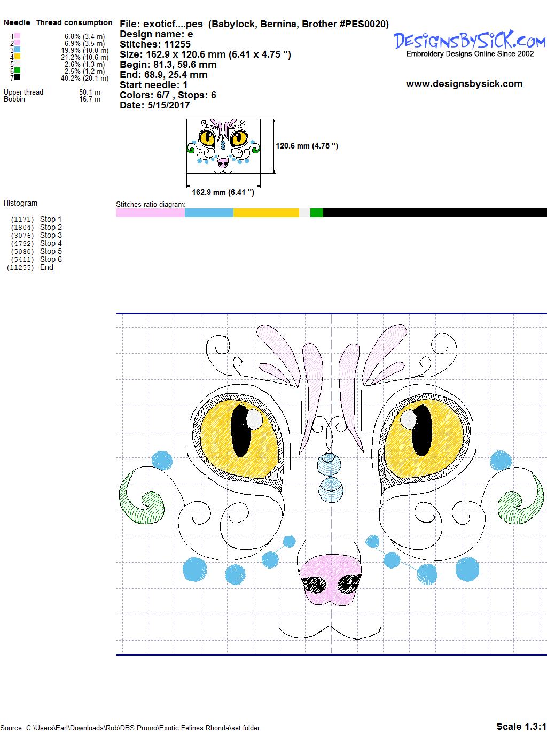Screen dimensions: 547x732
Task: Select Stop 3 in the histogram list
Action: (x=51, y=235)
